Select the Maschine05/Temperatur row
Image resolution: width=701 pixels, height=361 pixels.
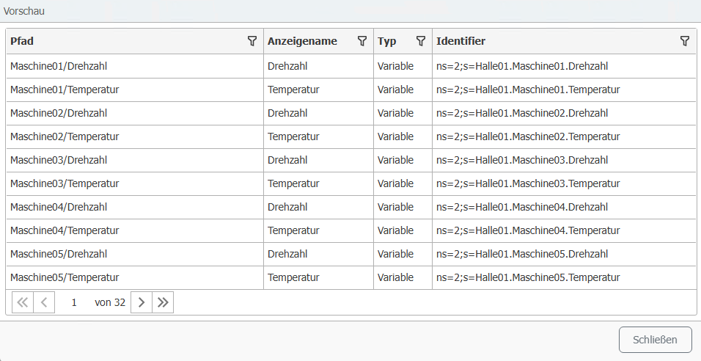click(x=351, y=277)
